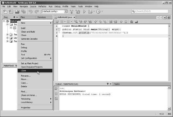The width and height of the screenshot is (173, 117).
Task: Click the Re-run icon in Output panel
Action: [x=56, y=88]
